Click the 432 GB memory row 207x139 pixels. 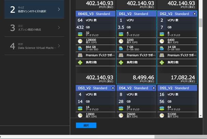point(95,27)
